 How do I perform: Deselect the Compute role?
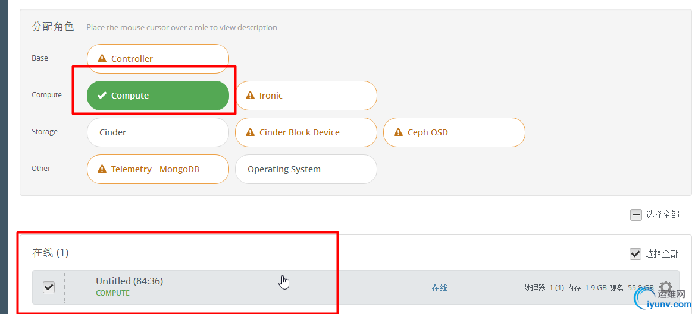pyautogui.click(x=158, y=96)
